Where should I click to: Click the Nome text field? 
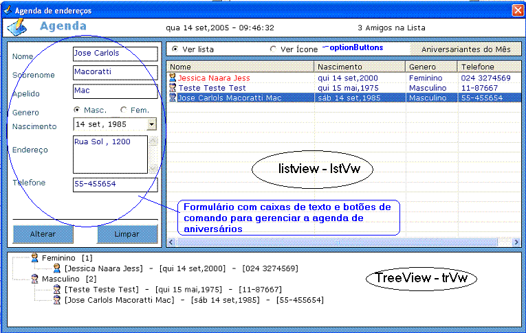(x=115, y=54)
